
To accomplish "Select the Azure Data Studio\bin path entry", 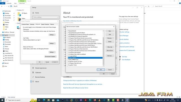I will click(x=85, y=49).
